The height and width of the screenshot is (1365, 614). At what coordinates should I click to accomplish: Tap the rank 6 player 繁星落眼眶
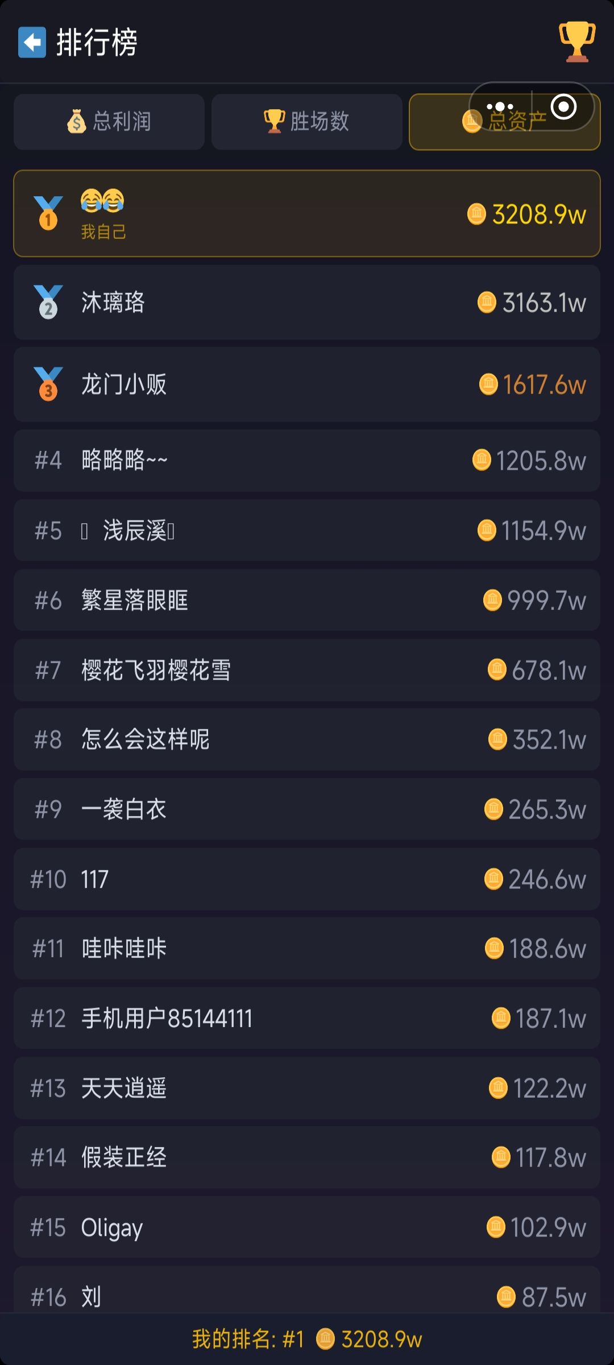(x=307, y=601)
